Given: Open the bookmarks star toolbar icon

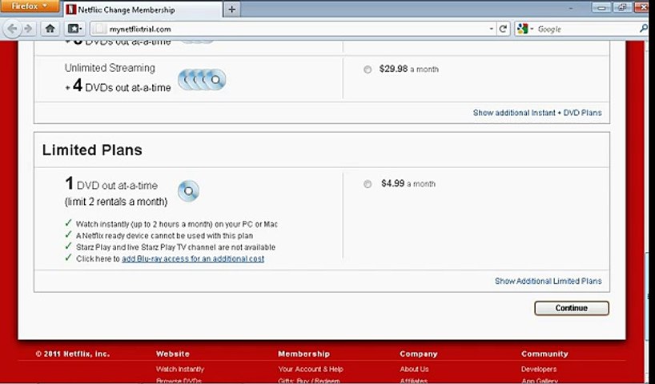Looking at the screenshot, I should pyautogui.click(x=75, y=29).
